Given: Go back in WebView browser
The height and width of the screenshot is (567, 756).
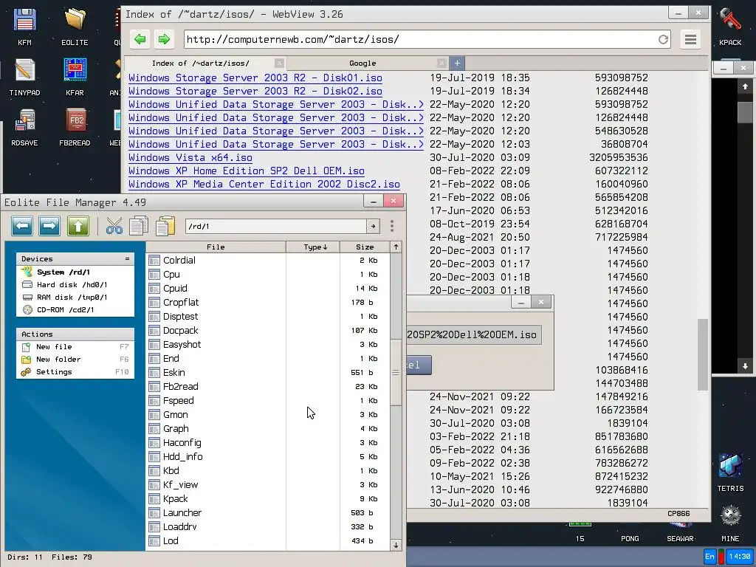Looking at the screenshot, I should 140,39.
